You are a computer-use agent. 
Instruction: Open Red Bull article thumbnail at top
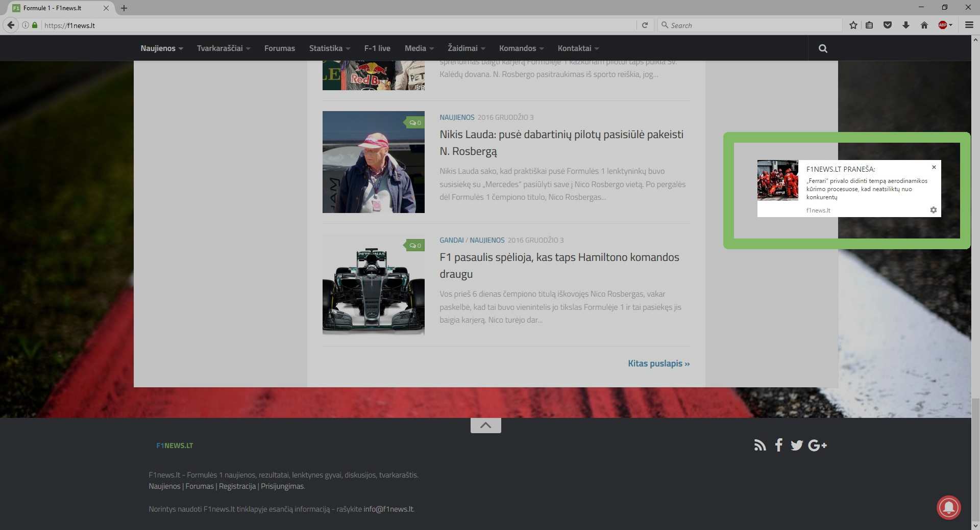point(373,75)
